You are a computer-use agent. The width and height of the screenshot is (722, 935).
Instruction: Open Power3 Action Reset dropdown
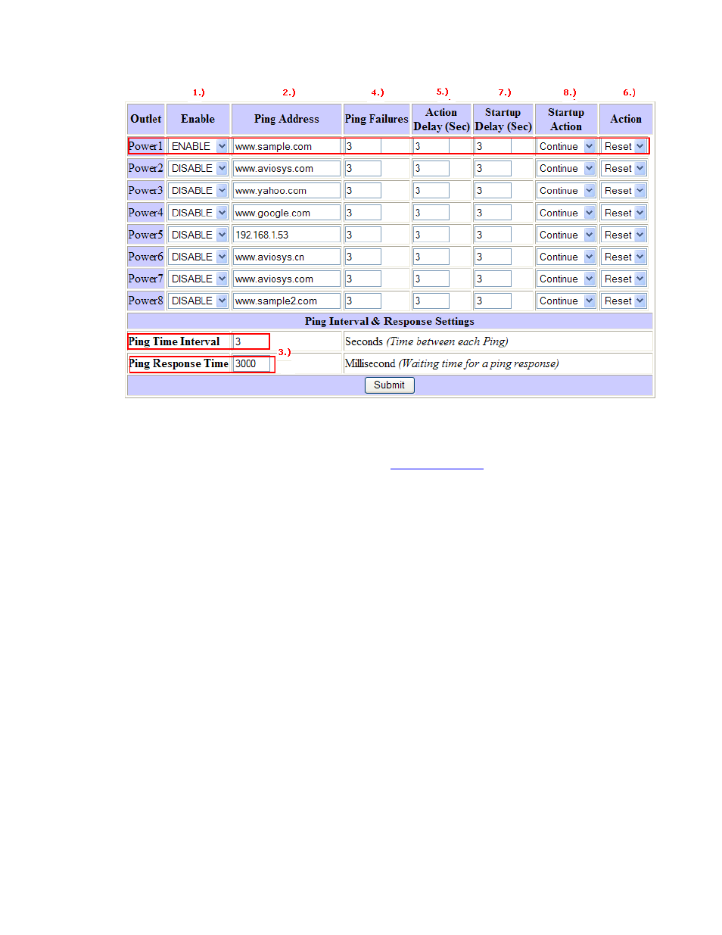(624, 191)
